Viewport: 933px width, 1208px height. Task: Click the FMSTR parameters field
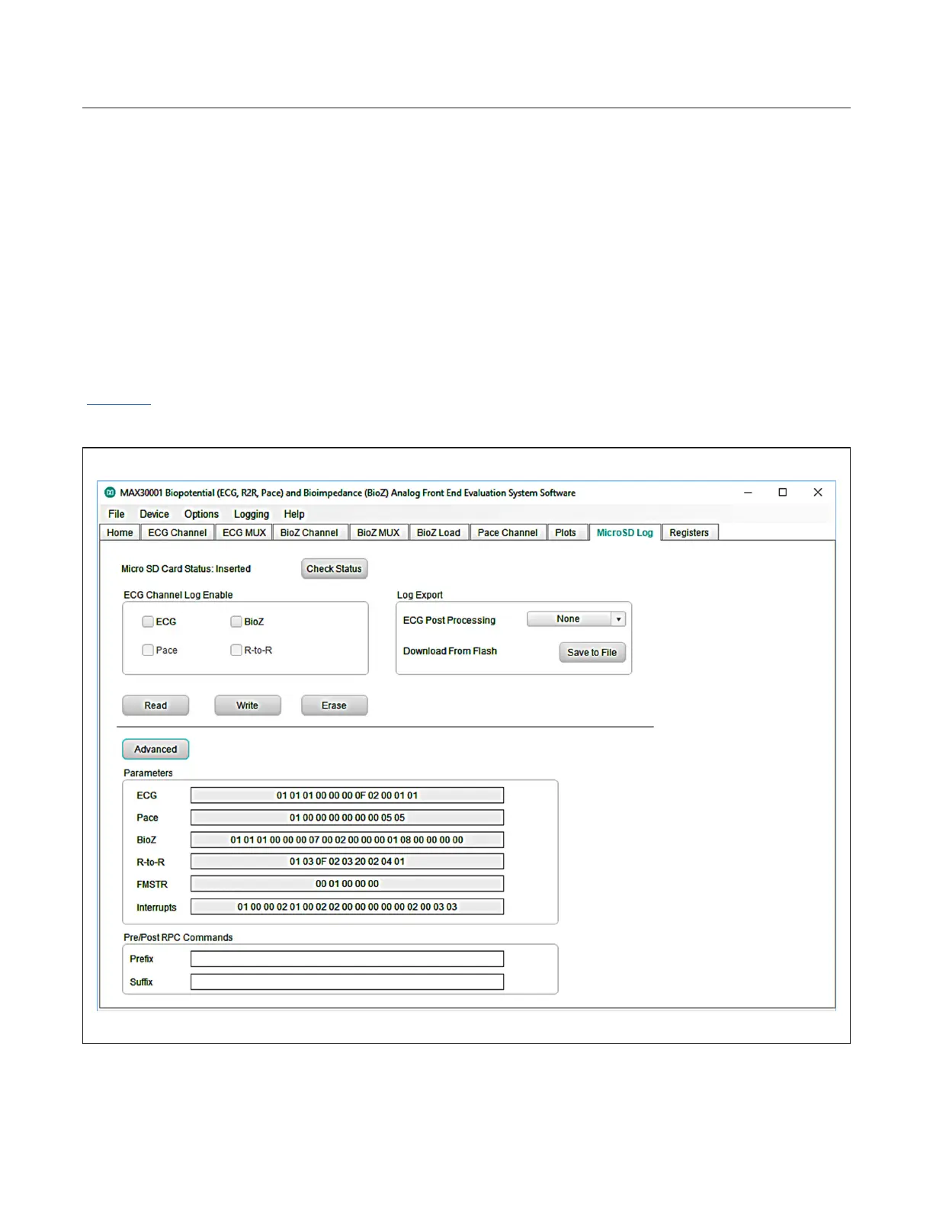point(347,884)
